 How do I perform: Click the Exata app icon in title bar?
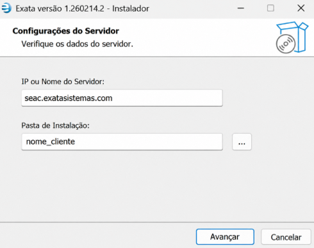pos(6,8)
